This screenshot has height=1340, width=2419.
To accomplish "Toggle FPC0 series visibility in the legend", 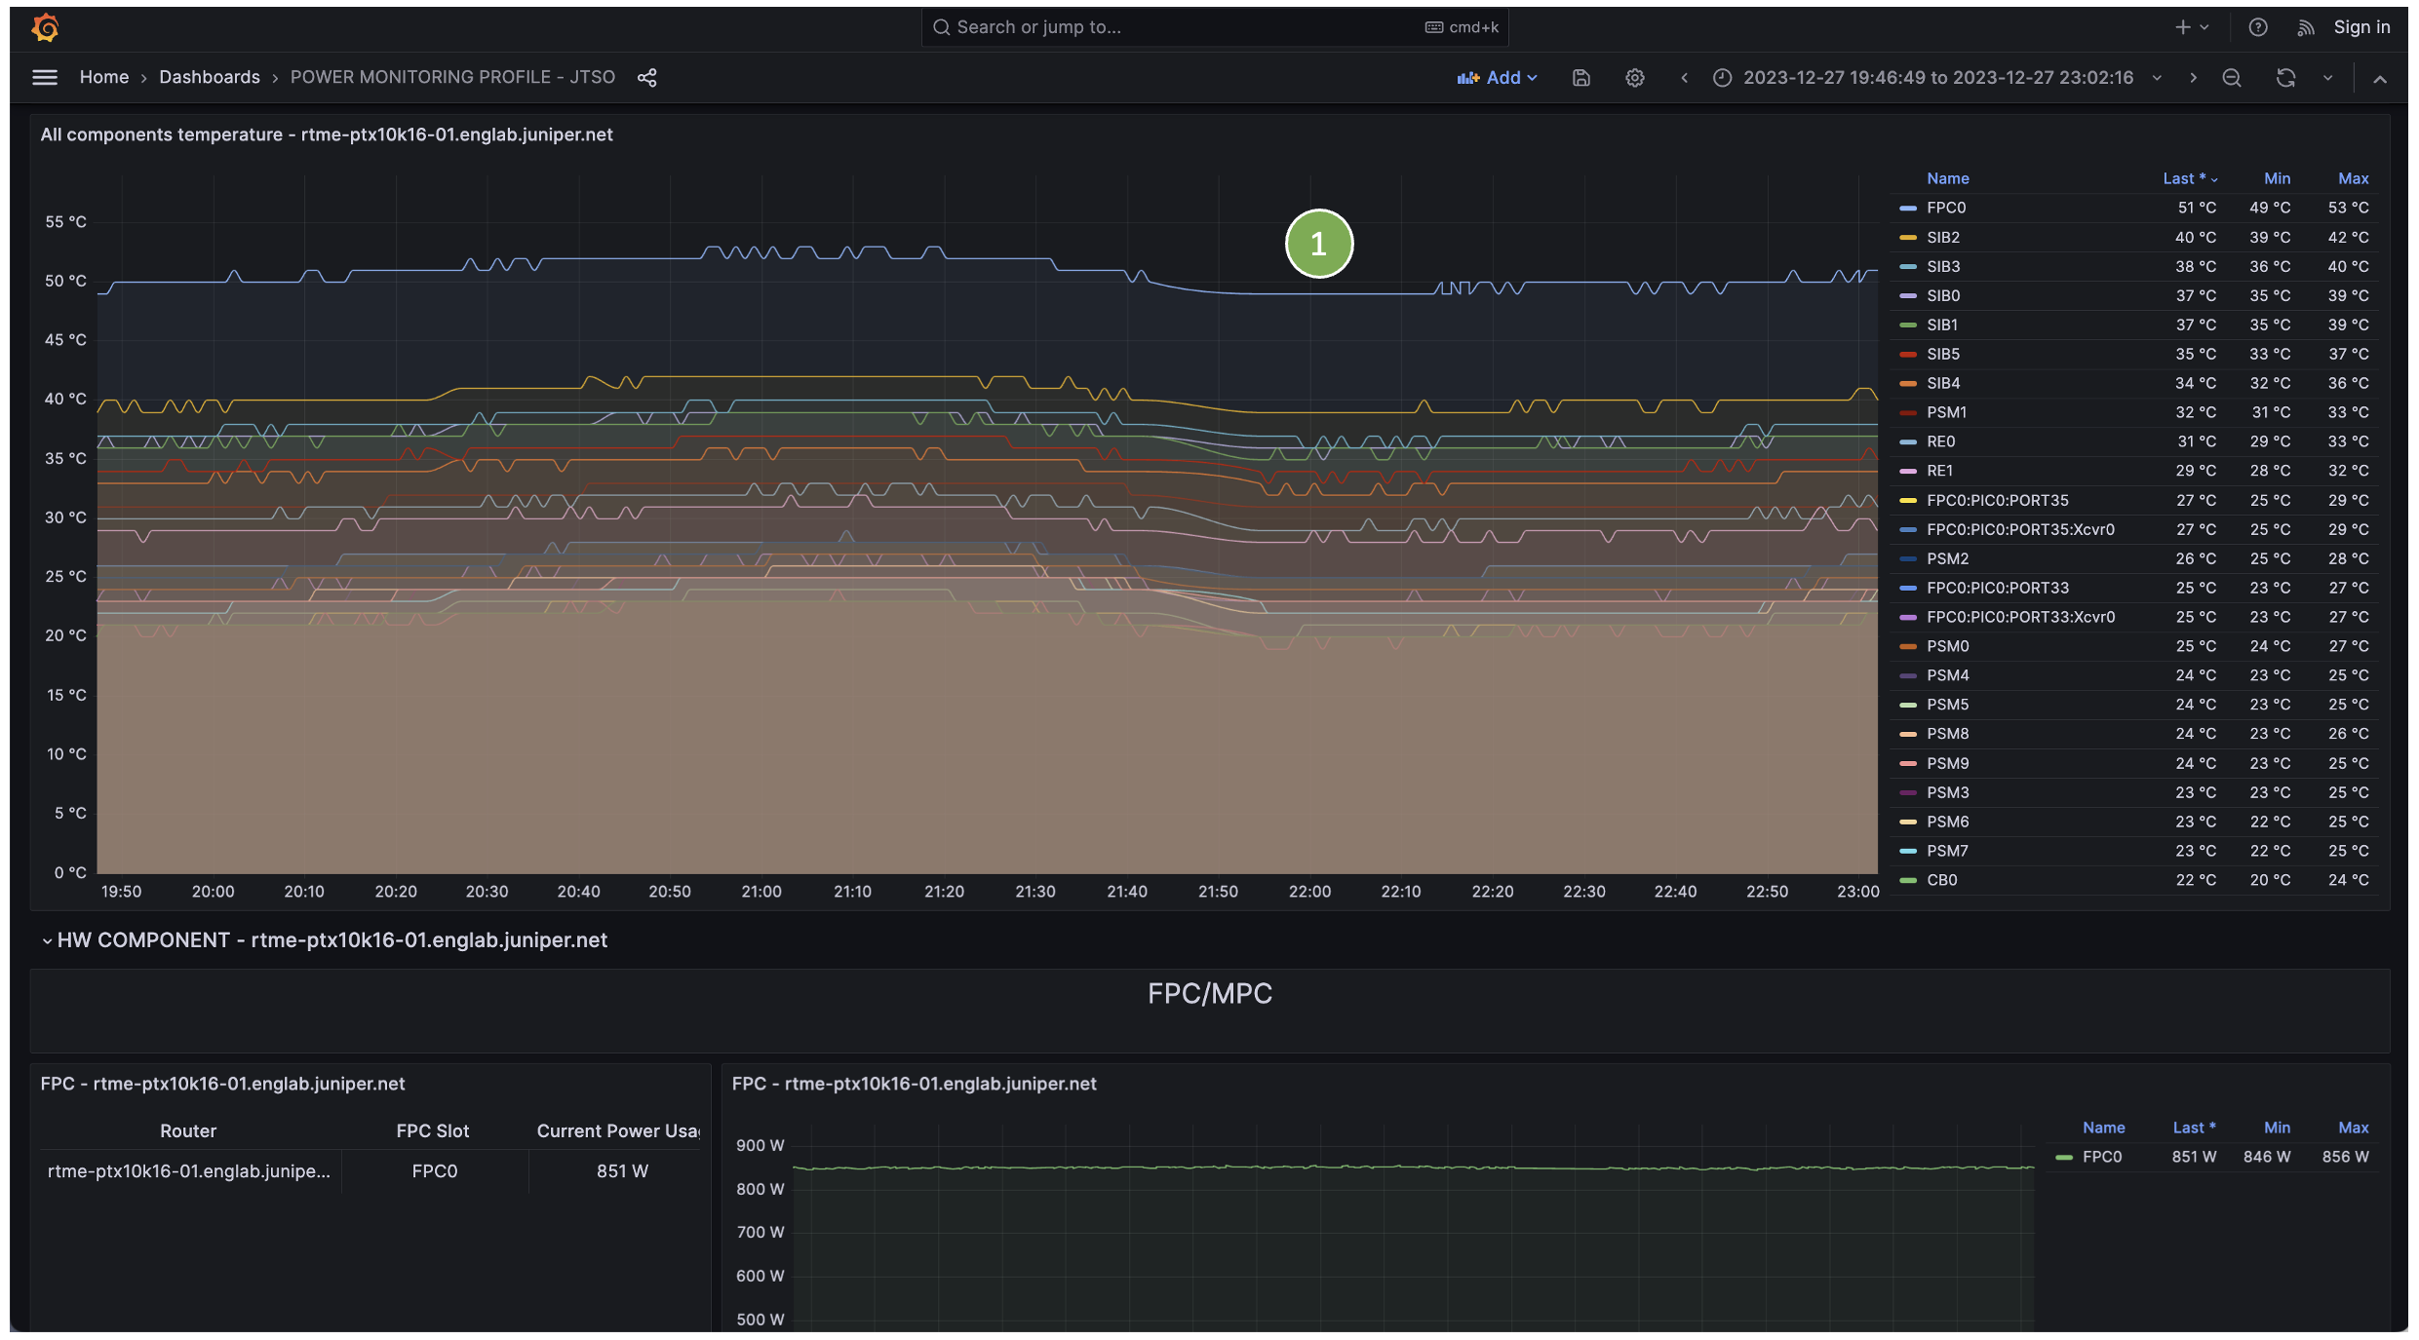I will [1945, 208].
